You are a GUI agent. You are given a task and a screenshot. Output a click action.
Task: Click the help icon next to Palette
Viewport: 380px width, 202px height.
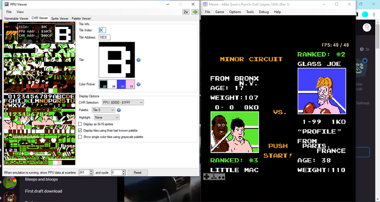(119, 110)
